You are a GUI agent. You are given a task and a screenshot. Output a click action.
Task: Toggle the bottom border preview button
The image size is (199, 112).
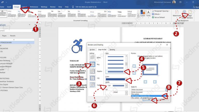pos(134,73)
